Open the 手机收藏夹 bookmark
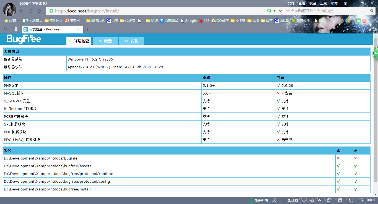 tap(32, 21)
